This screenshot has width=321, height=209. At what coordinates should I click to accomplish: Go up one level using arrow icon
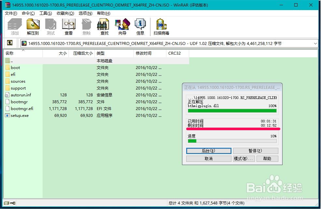point(10,43)
